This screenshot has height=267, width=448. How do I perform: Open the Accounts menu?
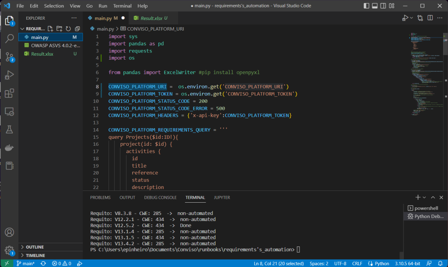9,232
